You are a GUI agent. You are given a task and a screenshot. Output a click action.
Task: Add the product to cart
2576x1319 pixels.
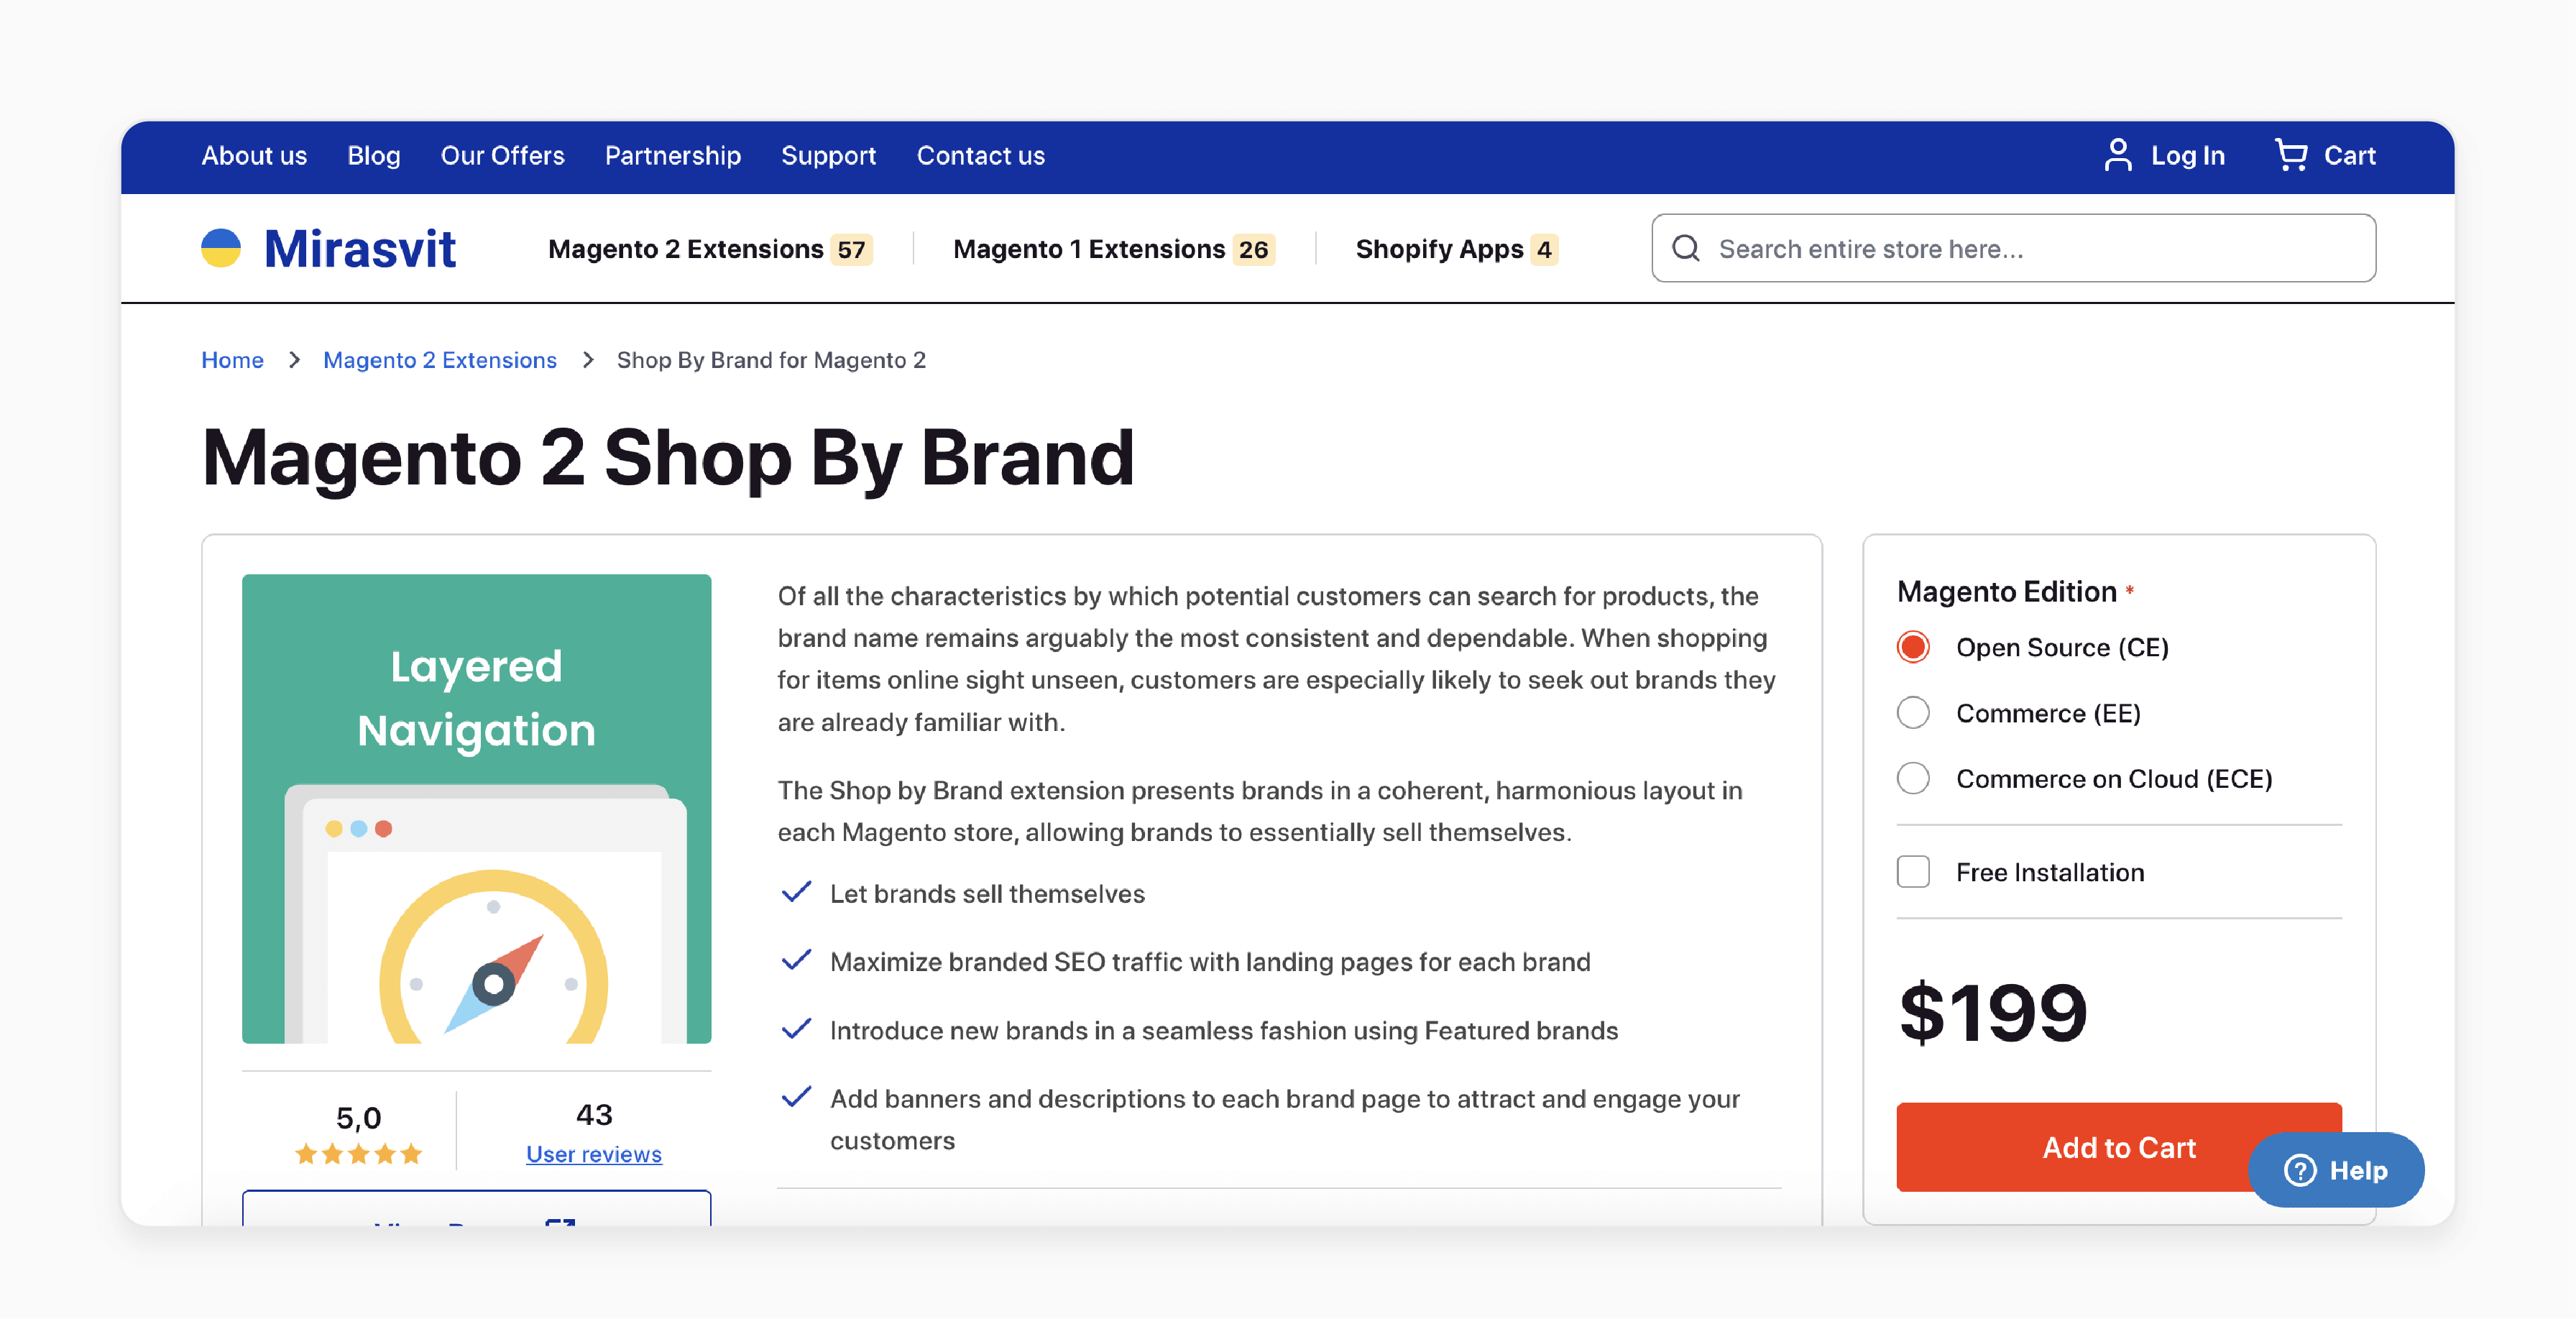click(x=2118, y=1147)
